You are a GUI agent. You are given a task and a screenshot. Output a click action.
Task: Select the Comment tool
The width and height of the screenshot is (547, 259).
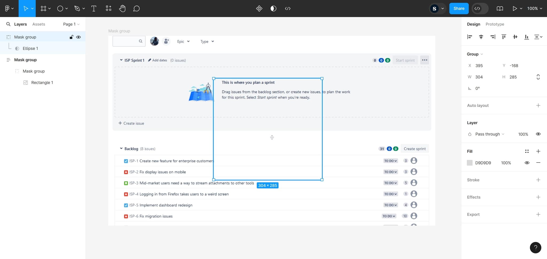(x=136, y=9)
